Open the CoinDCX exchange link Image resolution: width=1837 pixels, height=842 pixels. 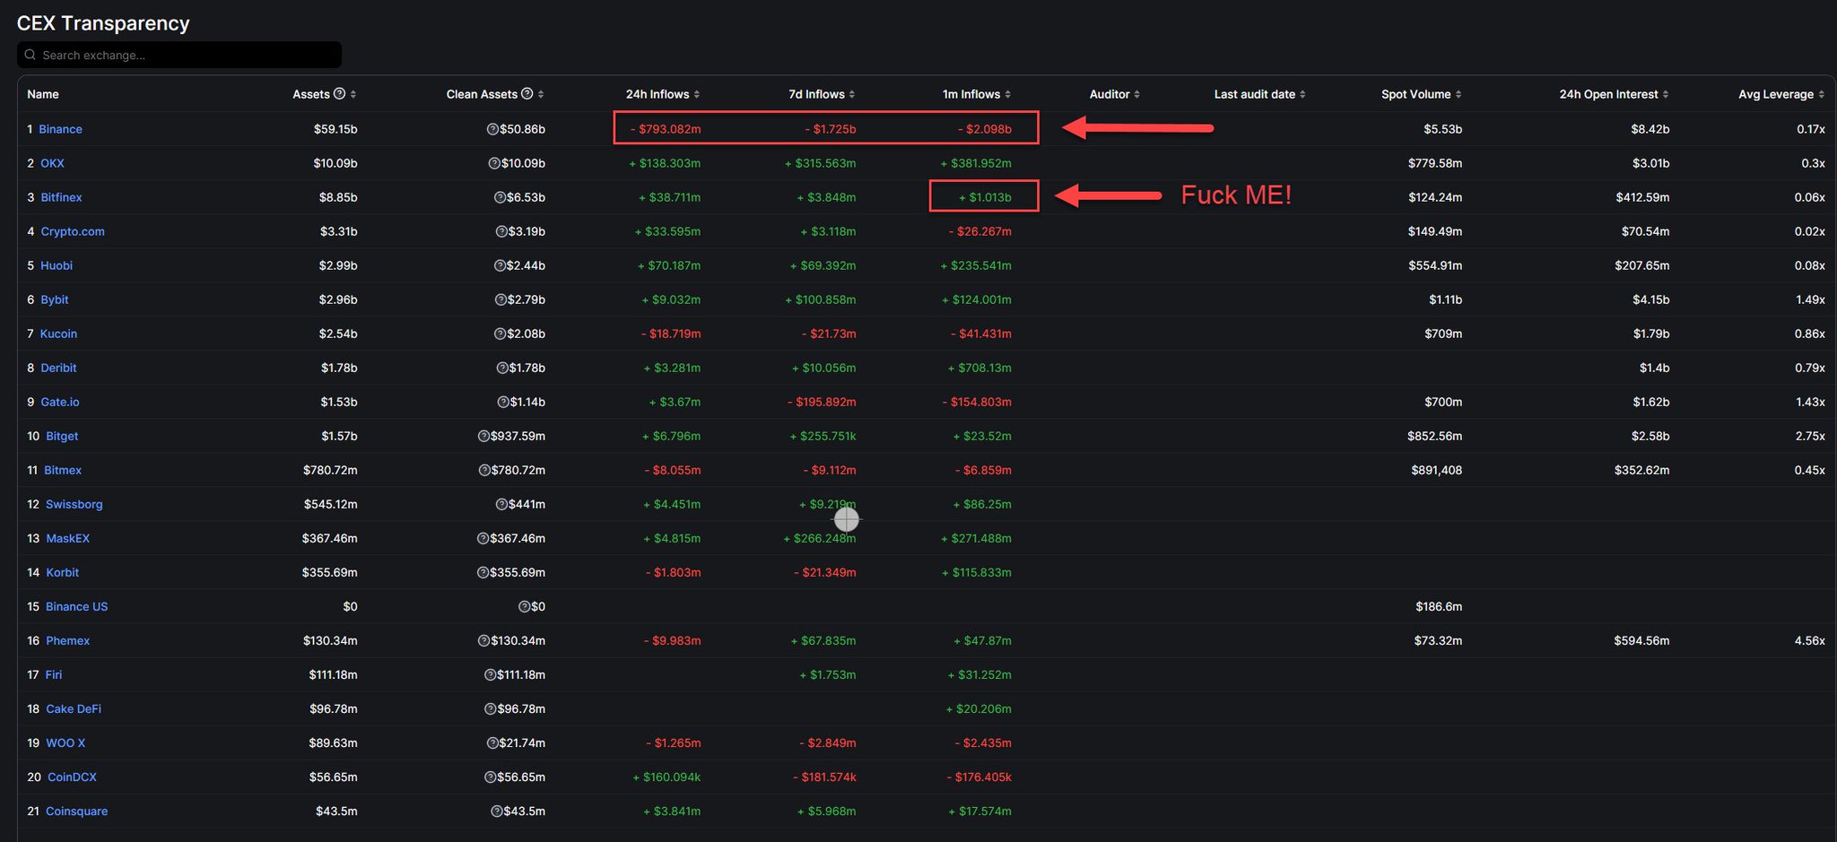click(72, 777)
